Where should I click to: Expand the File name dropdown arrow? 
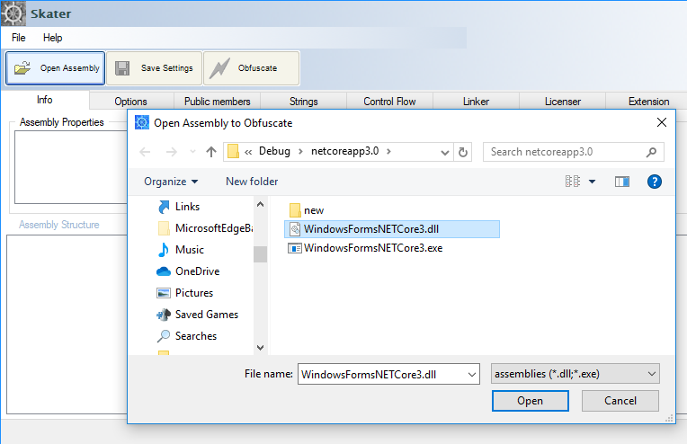tap(472, 375)
